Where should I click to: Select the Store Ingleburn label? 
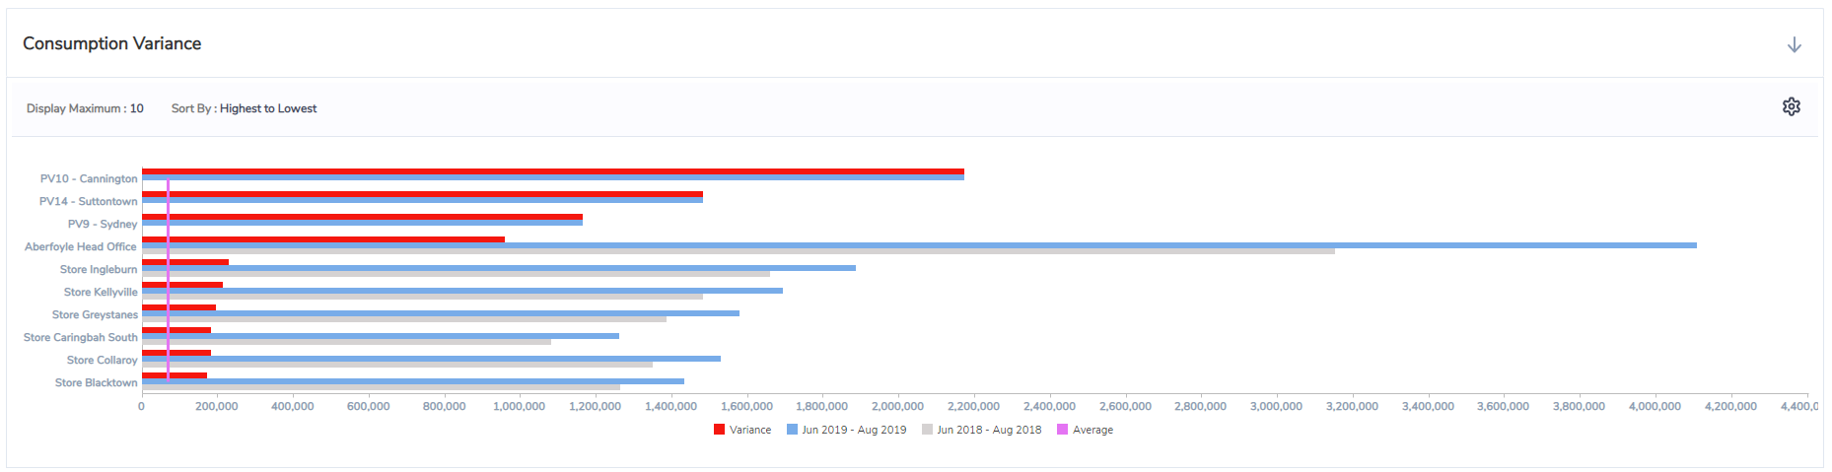tap(99, 269)
